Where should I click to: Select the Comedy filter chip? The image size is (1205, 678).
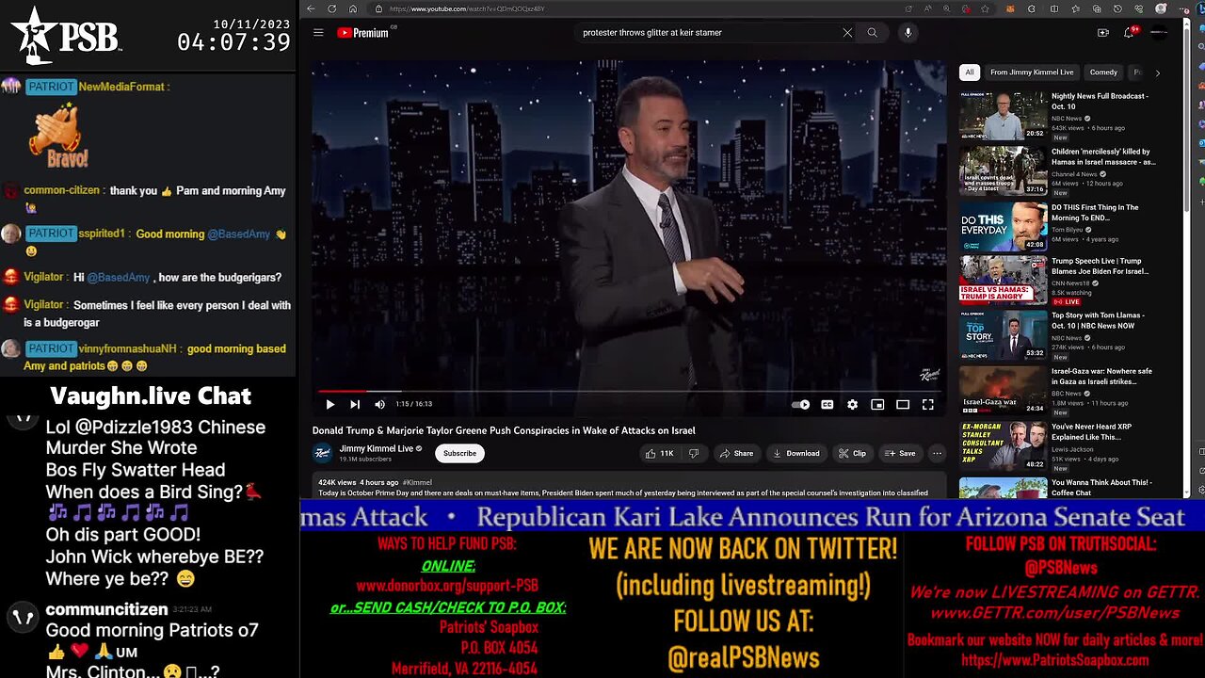coord(1103,72)
